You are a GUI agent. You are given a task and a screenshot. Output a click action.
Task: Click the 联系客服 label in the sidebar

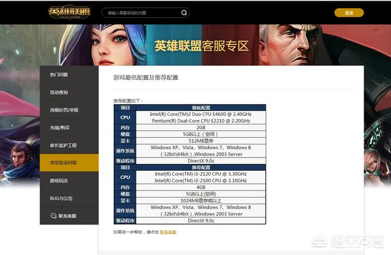(x=67, y=216)
